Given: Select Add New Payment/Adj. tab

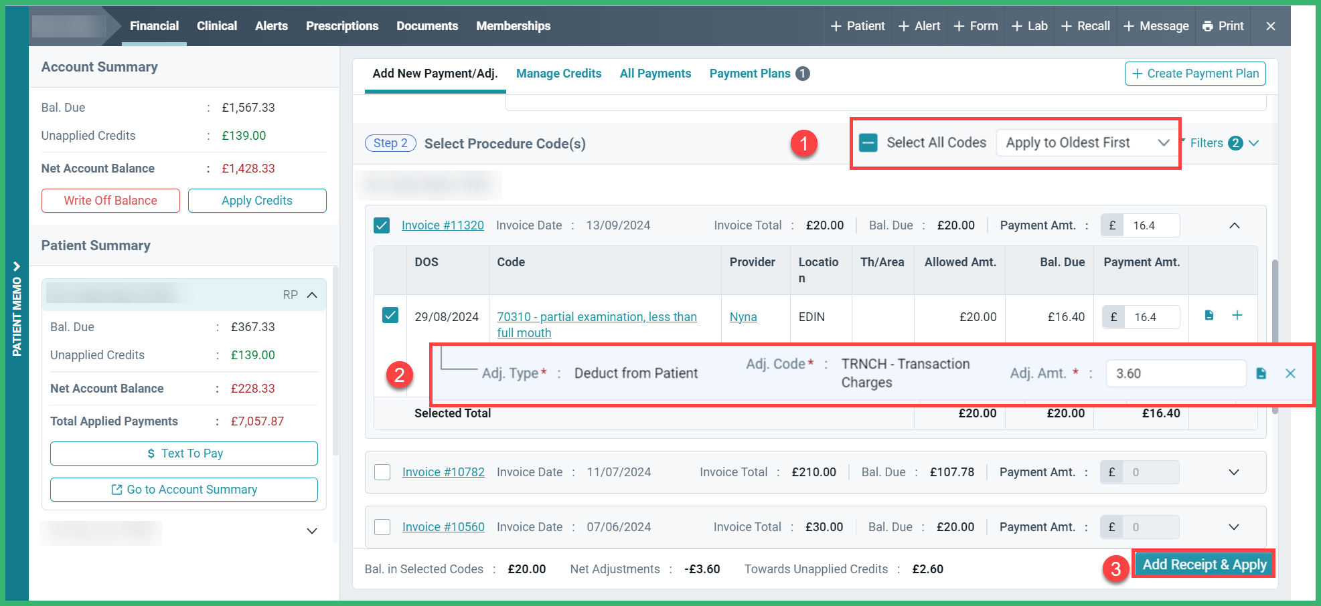Looking at the screenshot, I should (435, 74).
